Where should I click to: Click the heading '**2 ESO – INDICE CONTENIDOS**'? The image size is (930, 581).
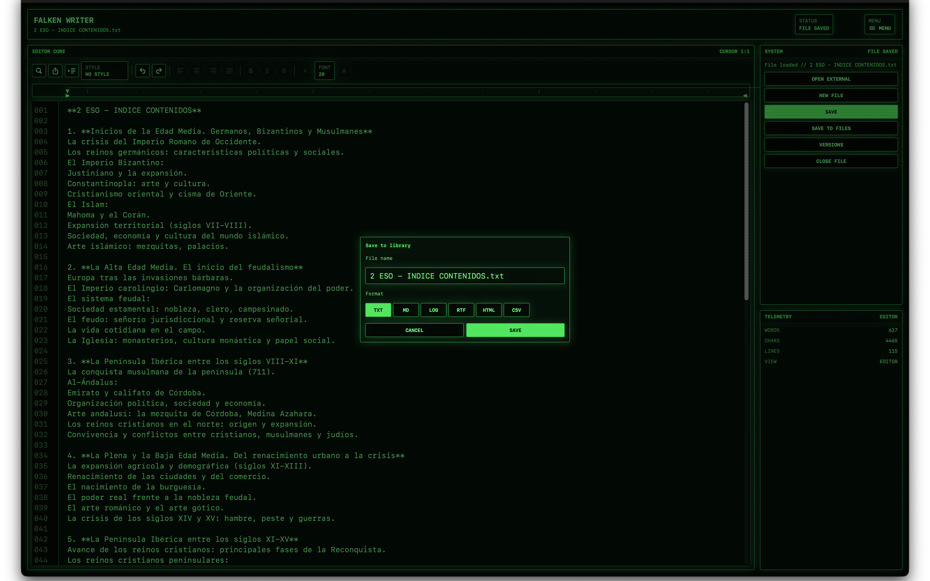click(134, 110)
